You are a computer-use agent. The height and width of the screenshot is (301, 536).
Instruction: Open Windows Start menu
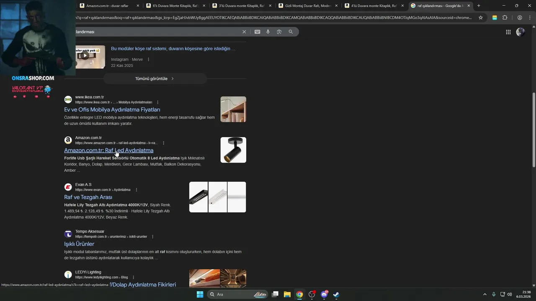pyautogui.click(x=200, y=294)
